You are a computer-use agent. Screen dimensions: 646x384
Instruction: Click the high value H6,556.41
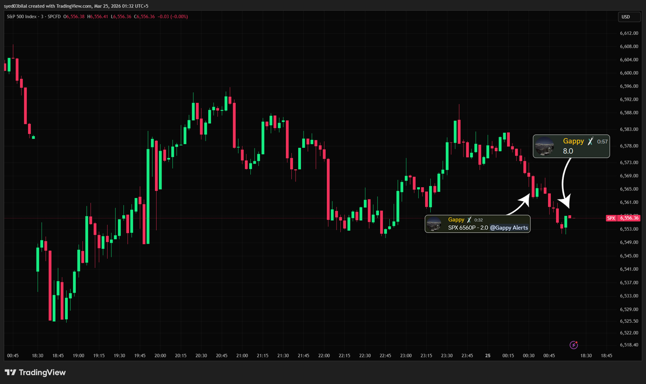[98, 17]
